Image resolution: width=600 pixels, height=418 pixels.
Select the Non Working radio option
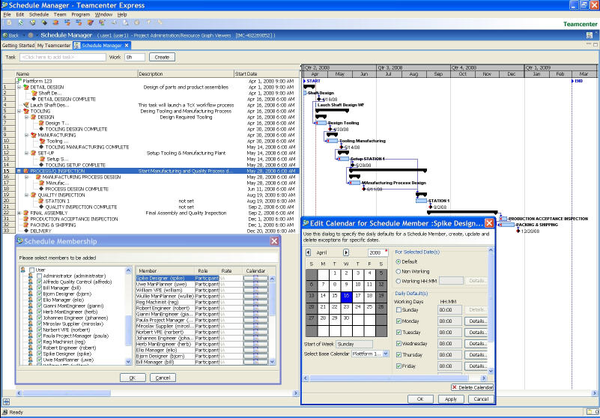pos(399,271)
